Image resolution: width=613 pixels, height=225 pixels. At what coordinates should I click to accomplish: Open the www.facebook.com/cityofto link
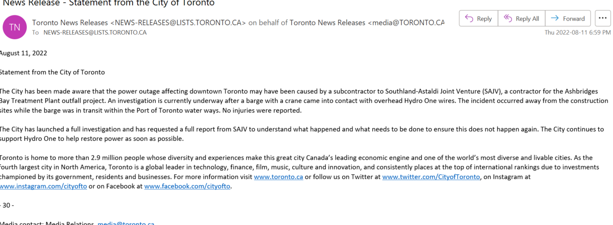click(x=188, y=186)
